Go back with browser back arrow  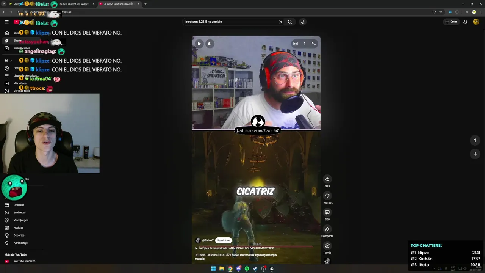tap(4, 12)
